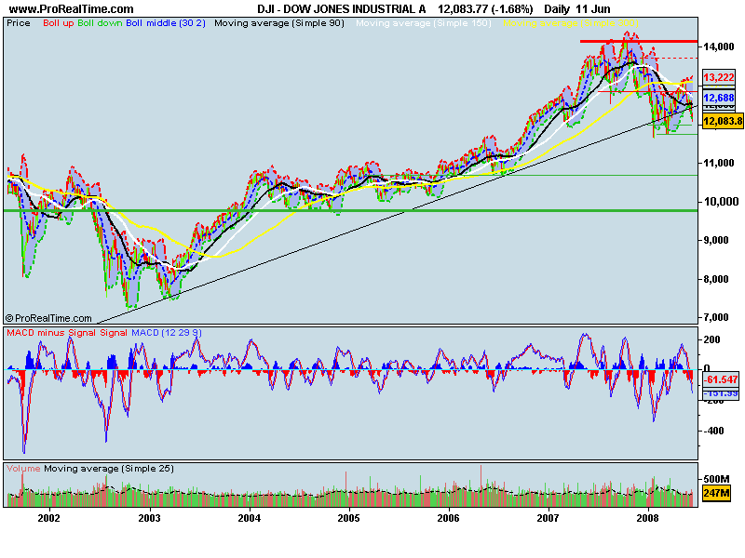
Task: Select the DJI - DOW JONES INDUSTRIAL A title
Action: 341,9
